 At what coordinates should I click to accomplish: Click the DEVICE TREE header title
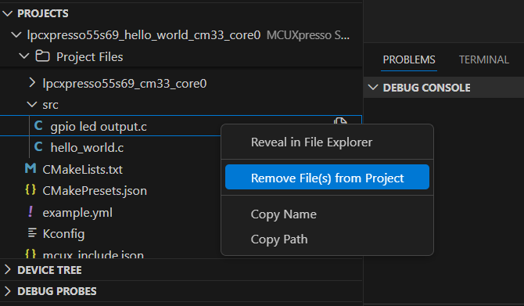(49, 270)
